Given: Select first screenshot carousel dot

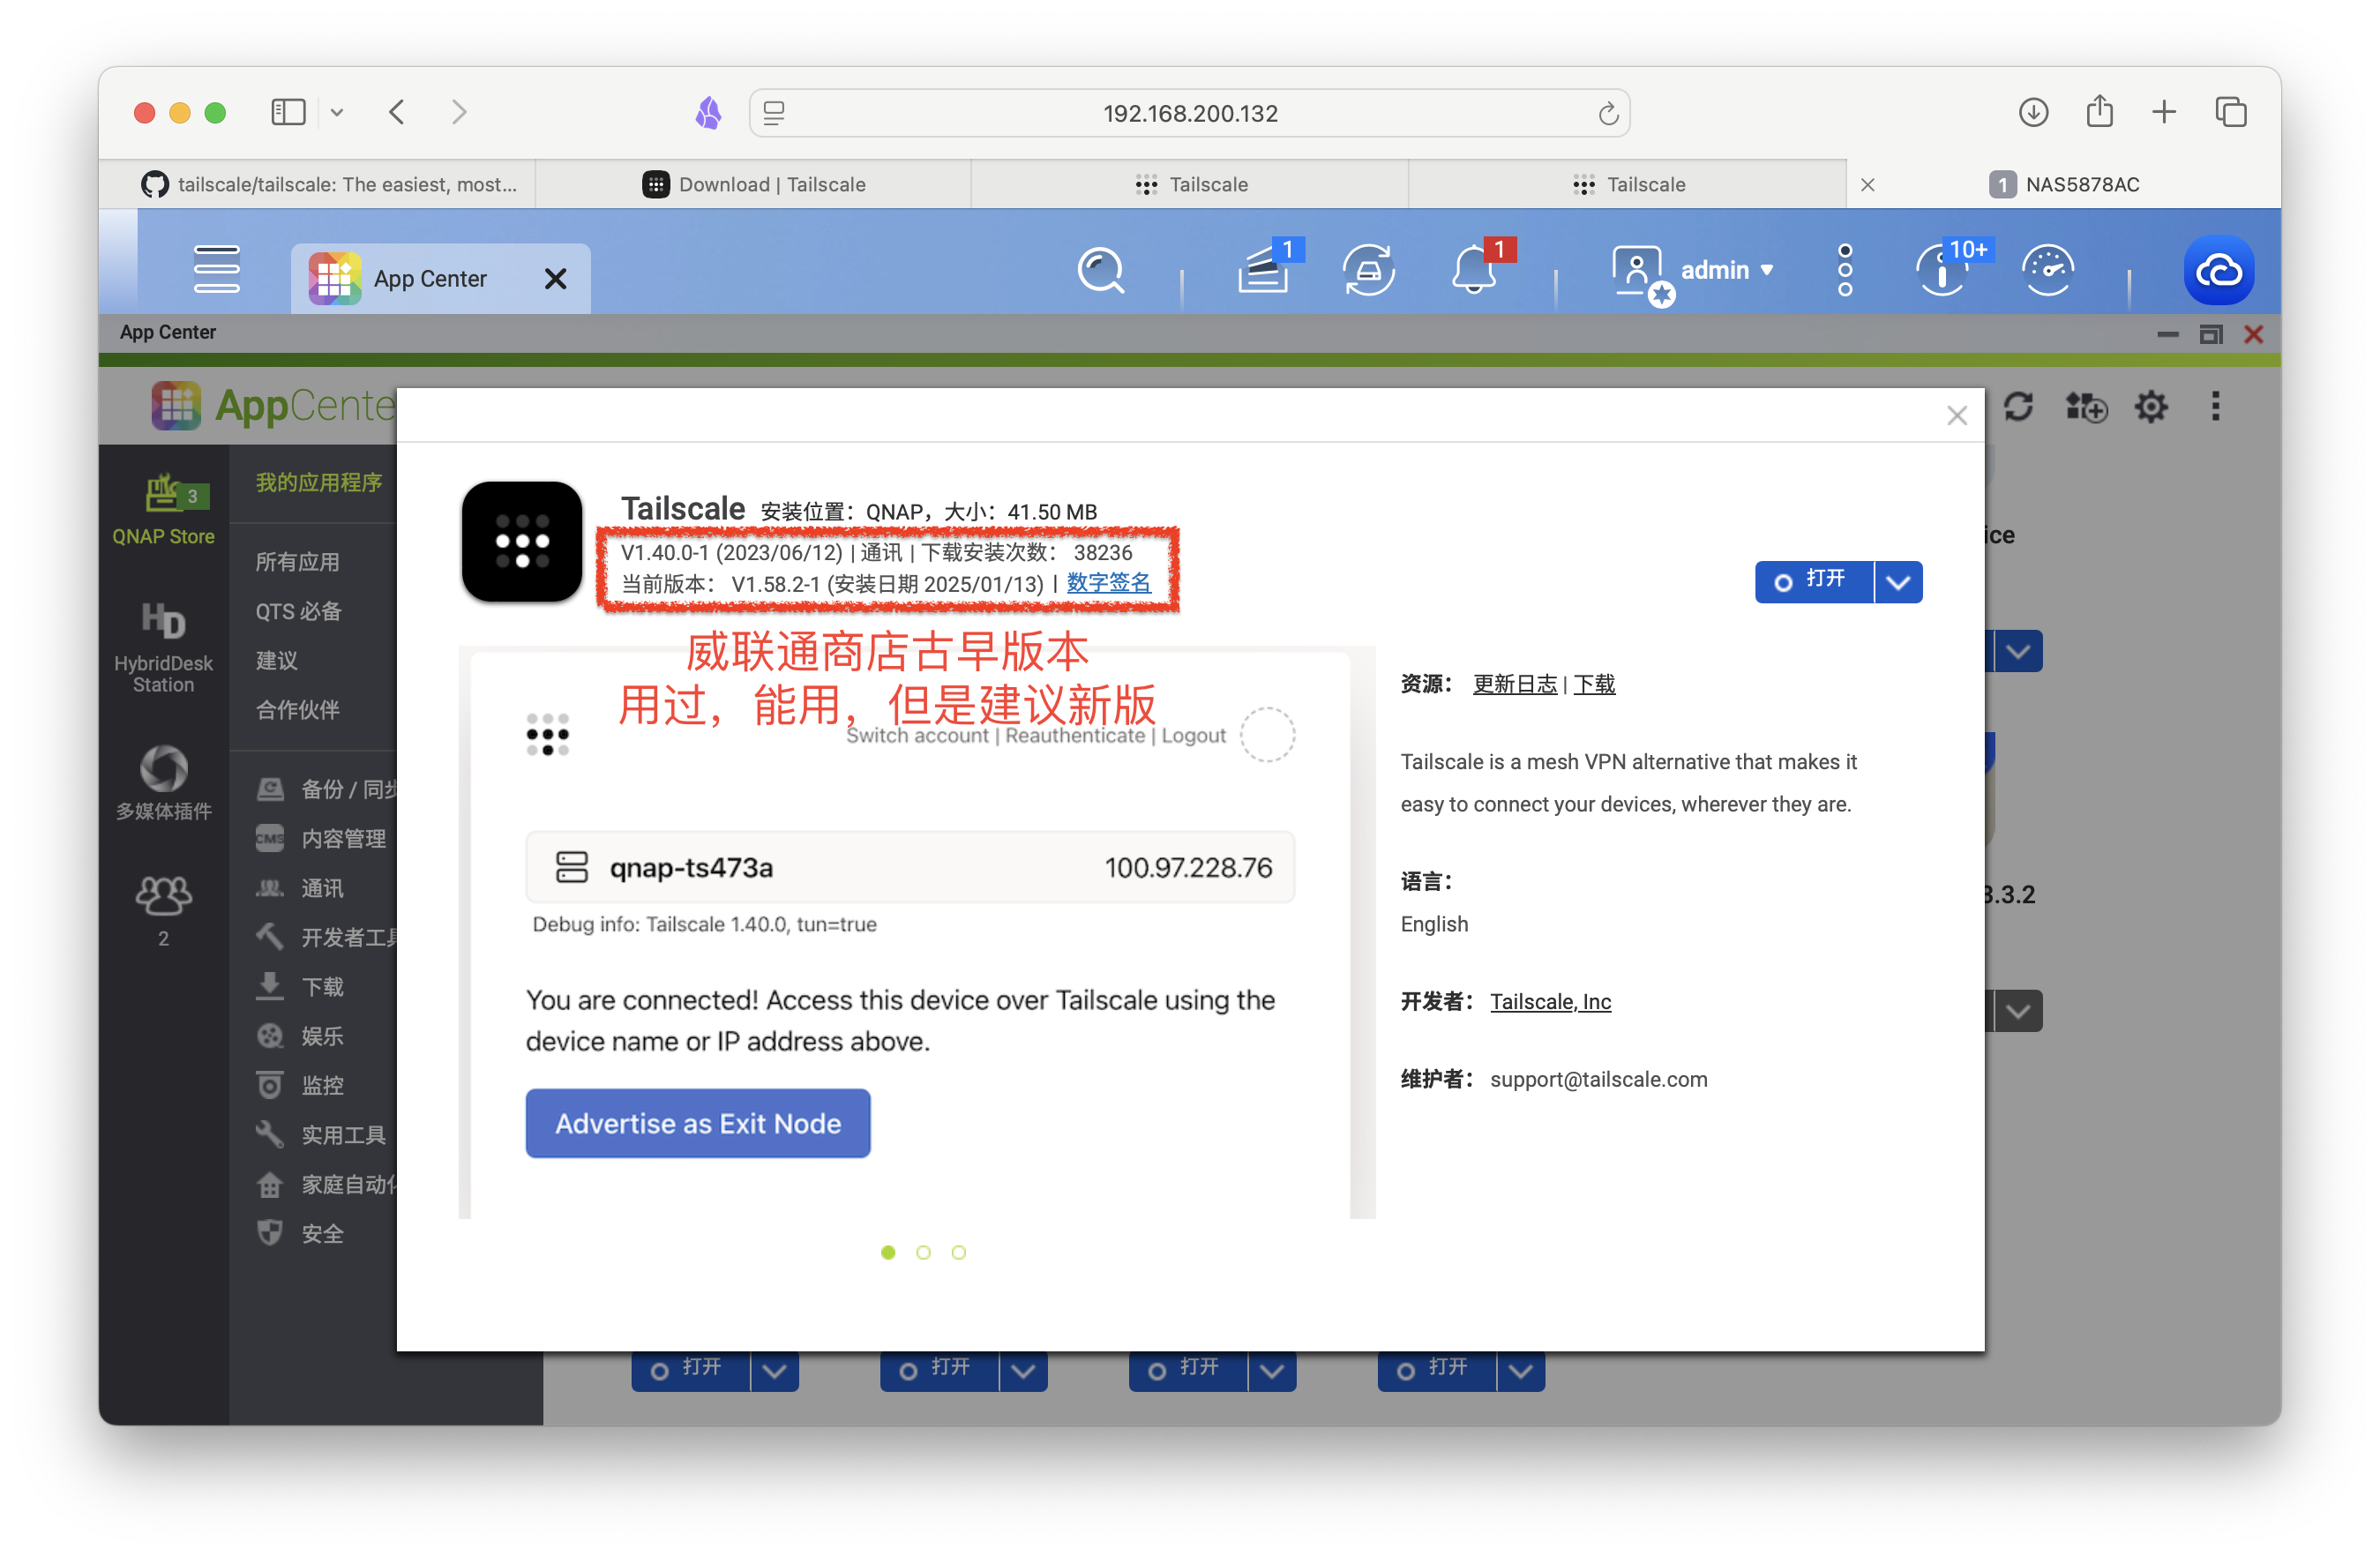Looking at the screenshot, I should pyautogui.click(x=888, y=1252).
